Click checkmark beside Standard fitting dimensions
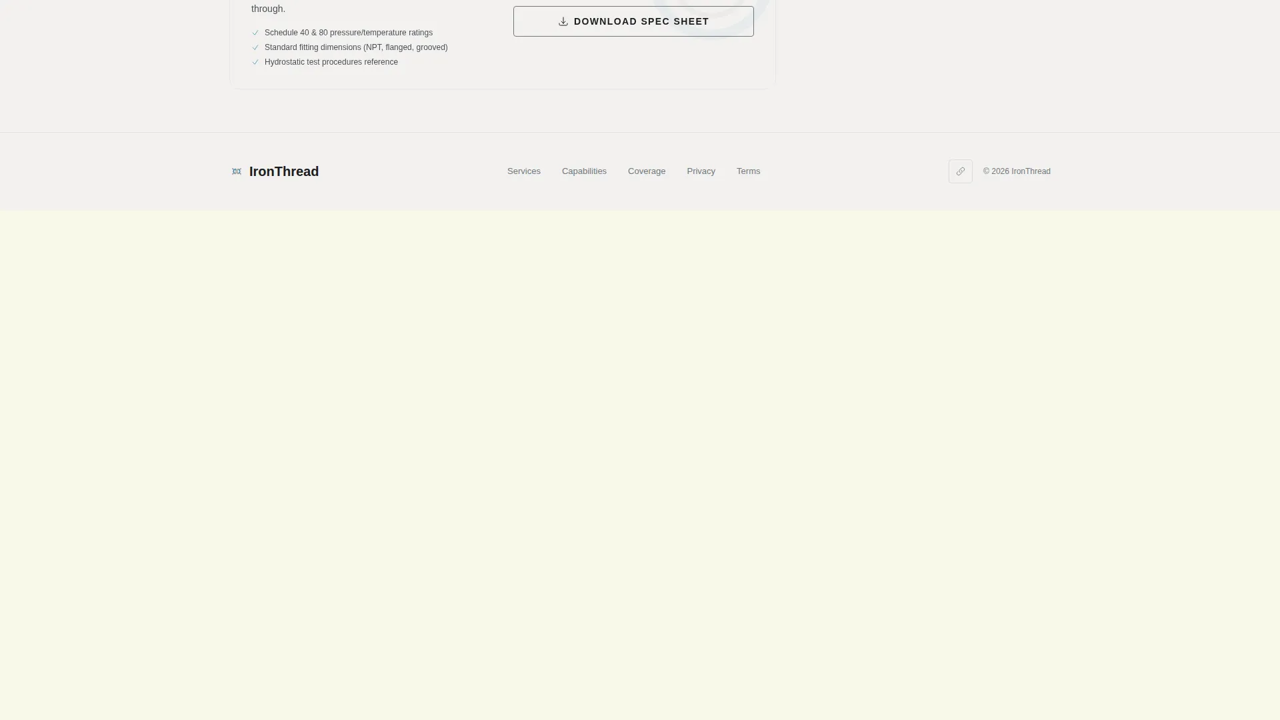This screenshot has width=1280, height=720. click(255, 47)
